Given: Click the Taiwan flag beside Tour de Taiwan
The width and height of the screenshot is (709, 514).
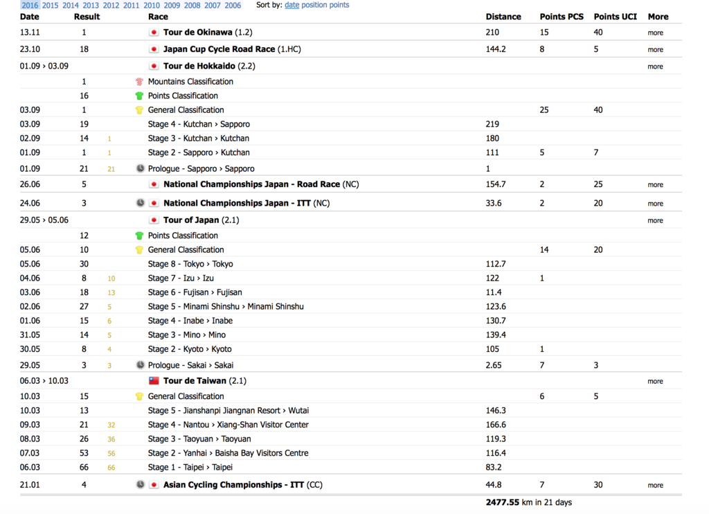Looking at the screenshot, I should click(154, 381).
